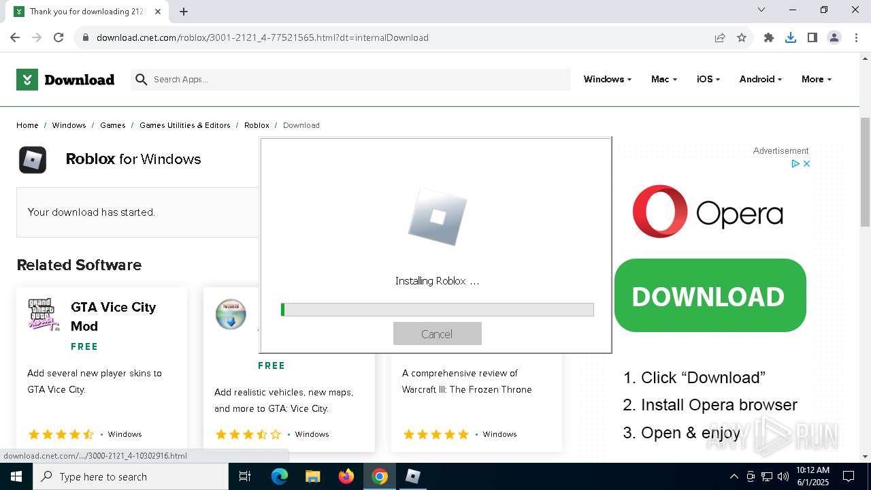Click Warcraft III review description text
The image size is (871, 490).
coord(467,381)
